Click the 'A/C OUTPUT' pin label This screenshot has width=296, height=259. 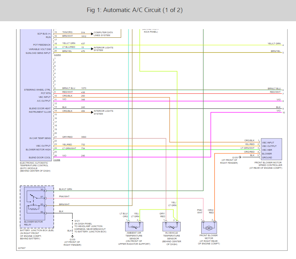[44, 101]
